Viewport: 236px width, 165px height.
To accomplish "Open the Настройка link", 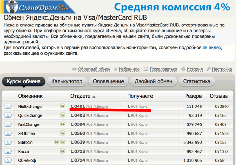I will [x=222, y=69].
